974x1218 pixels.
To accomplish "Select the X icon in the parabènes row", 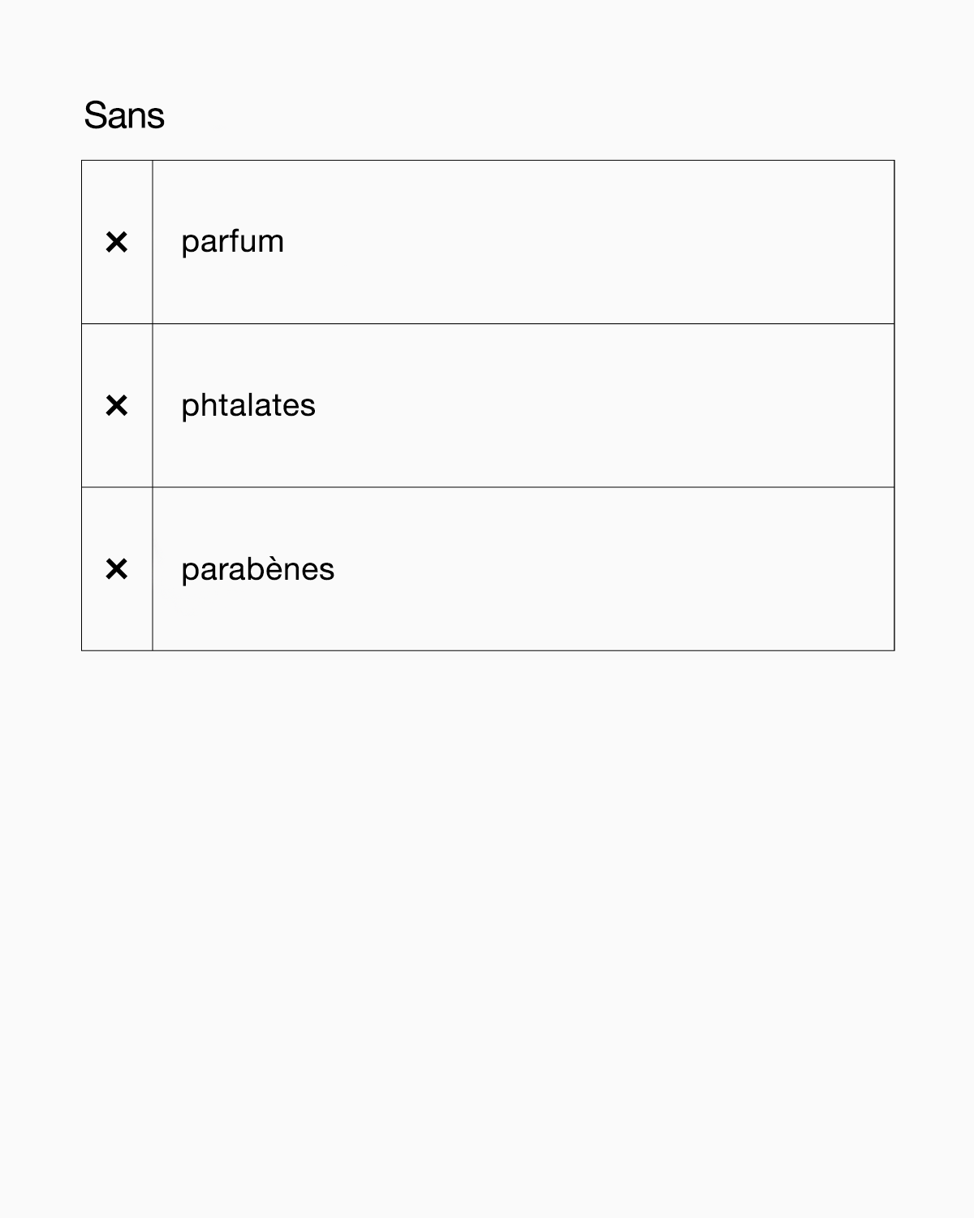I will [x=117, y=569].
